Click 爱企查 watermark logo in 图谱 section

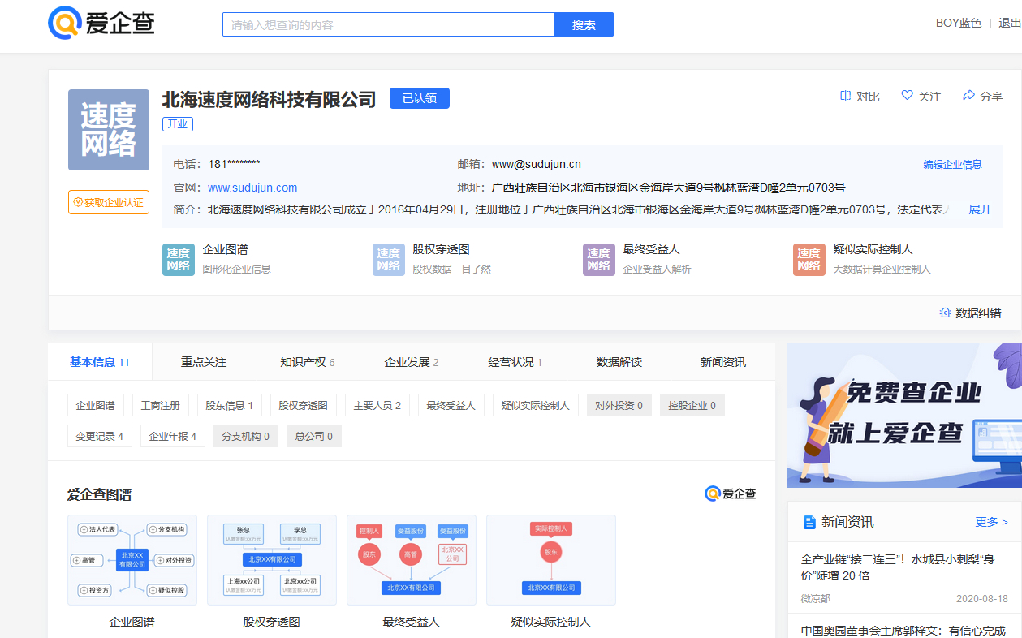(x=731, y=494)
